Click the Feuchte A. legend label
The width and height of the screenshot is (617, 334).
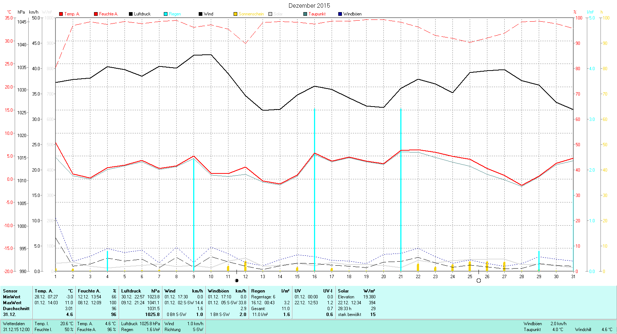point(108,14)
